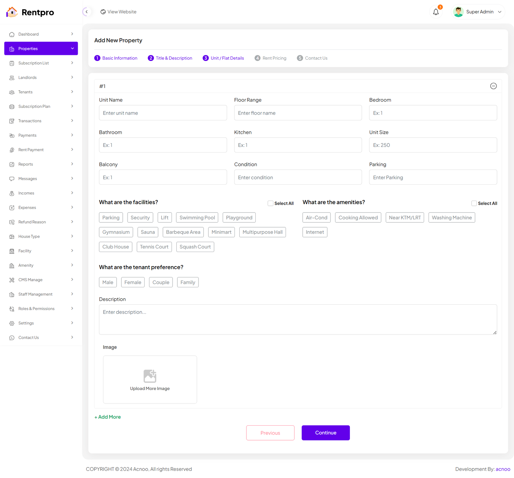514x478 pixels.
Task: Click the Unit Name input field
Action: click(x=163, y=113)
